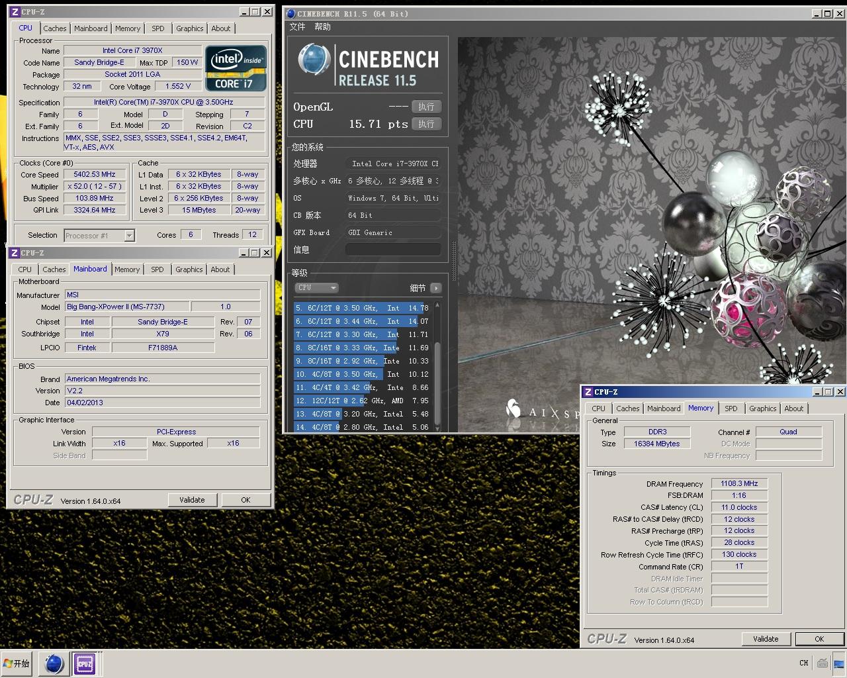Switch to Mainboard tab in top CPU-Z window
This screenshot has height=678, width=847.
(x=91, y=28)
